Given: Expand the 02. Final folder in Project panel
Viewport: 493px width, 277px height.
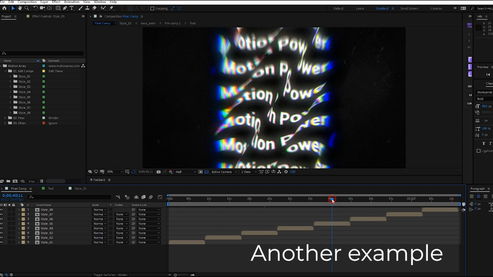Looking at the screenshot, I should tap(5, 118).
